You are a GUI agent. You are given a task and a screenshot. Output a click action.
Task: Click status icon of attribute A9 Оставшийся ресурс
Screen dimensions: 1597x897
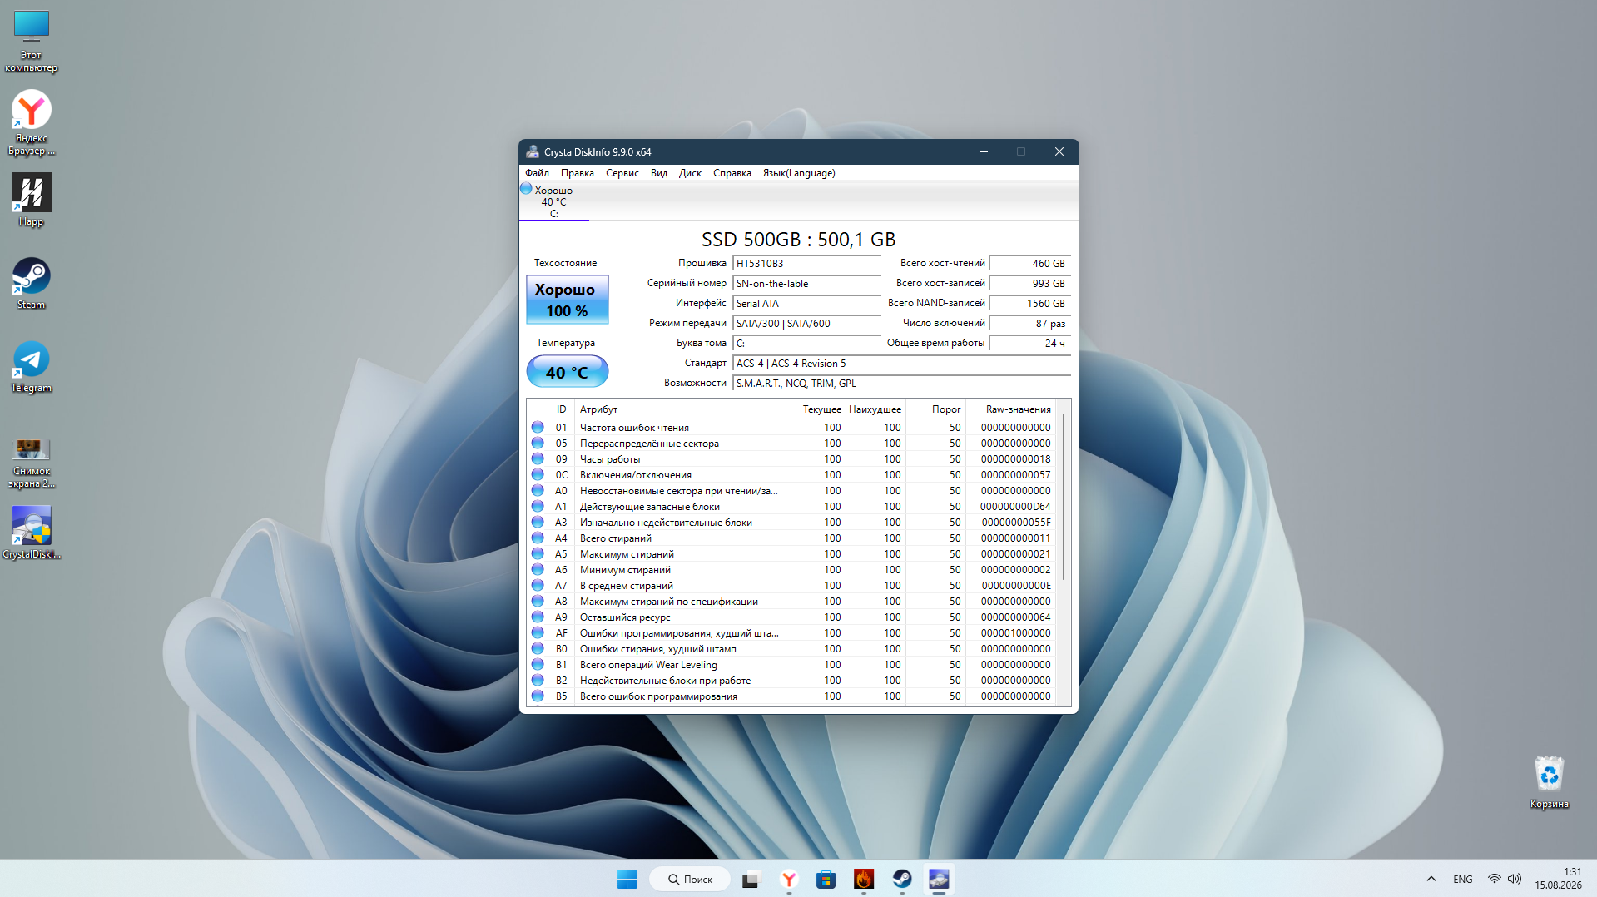tap(538, 617)
